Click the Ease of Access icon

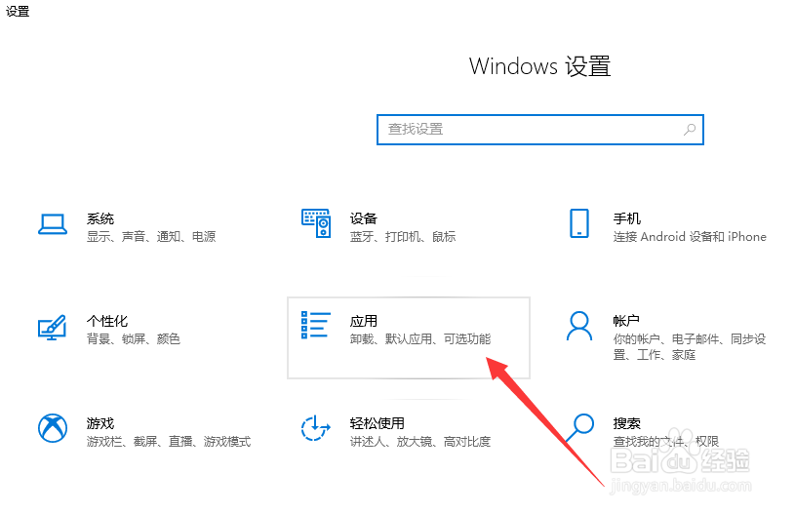click(315, 428)
